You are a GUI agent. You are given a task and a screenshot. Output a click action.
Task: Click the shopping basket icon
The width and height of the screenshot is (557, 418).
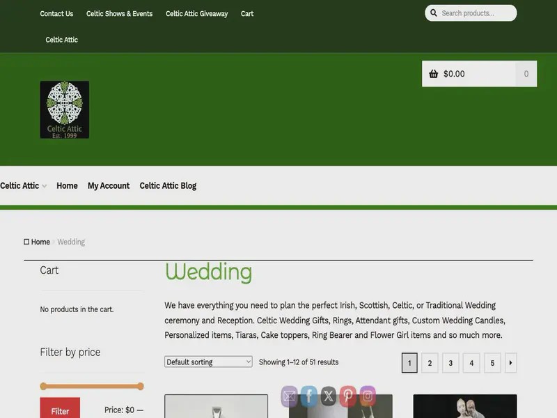pos(433,74)
